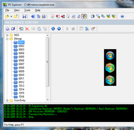Click the start orb bitmap preview image

(x=110, y=68)
